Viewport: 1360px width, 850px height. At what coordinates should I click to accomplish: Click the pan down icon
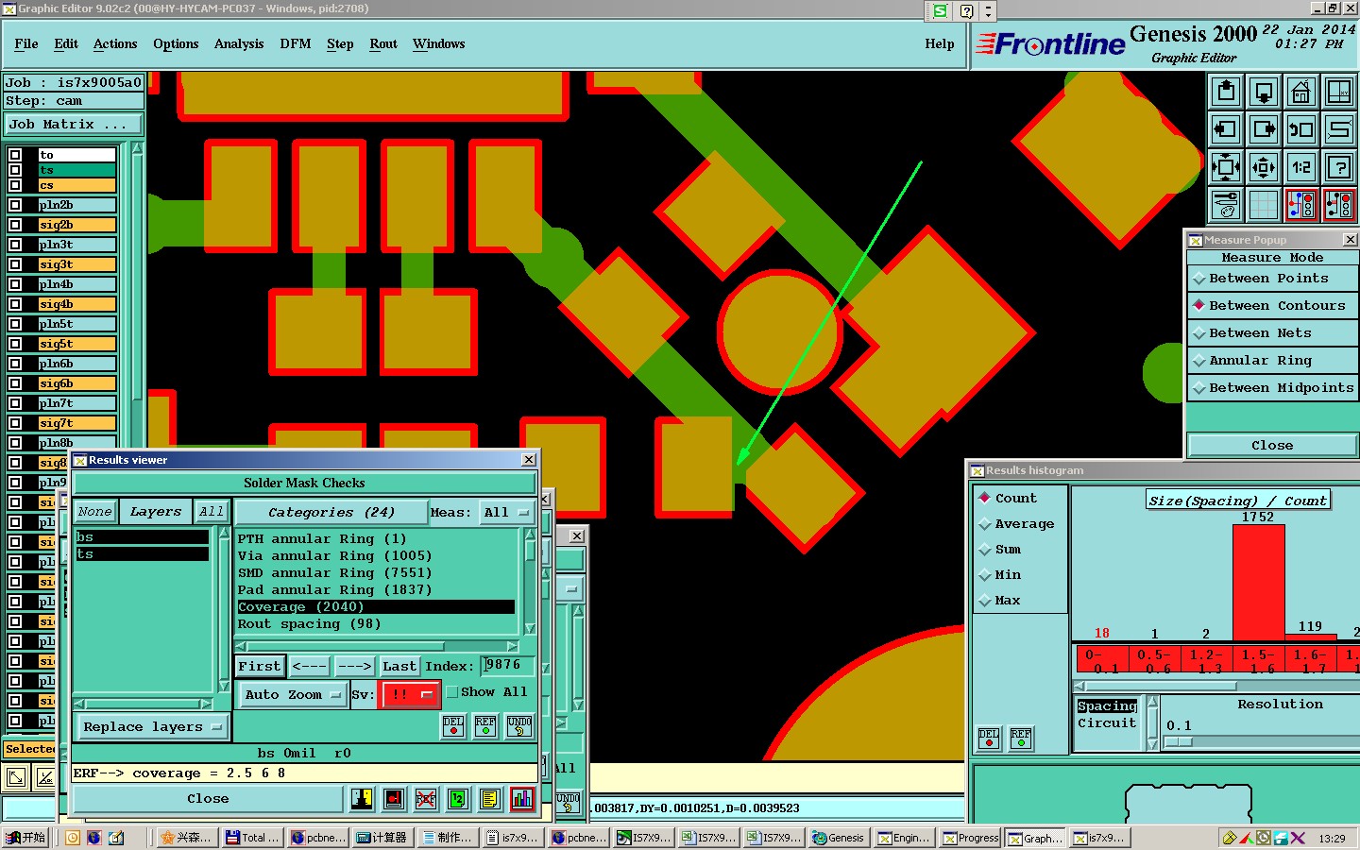pyautogui.click(x=1264, y=92)
